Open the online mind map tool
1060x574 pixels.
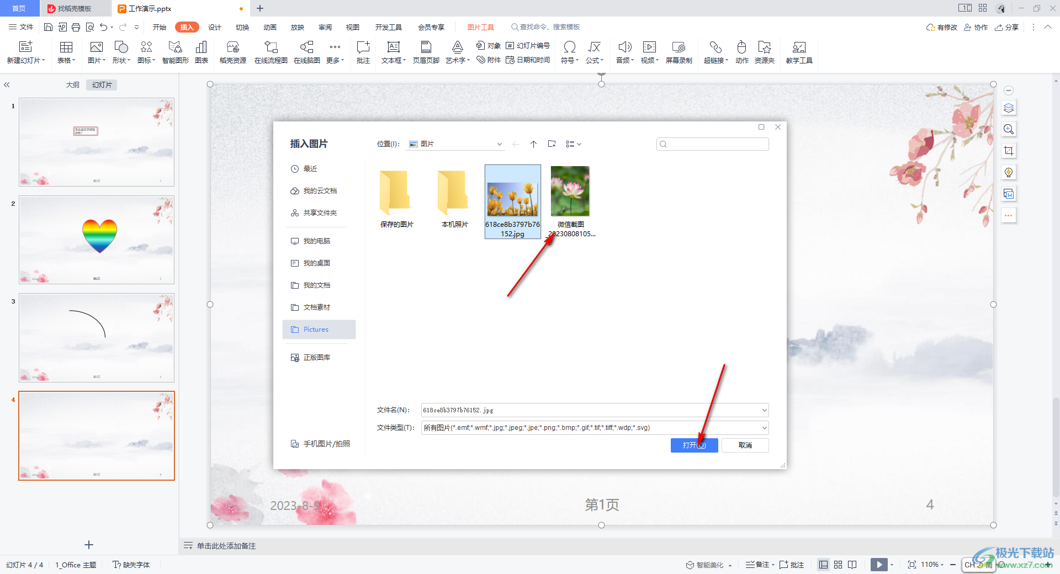(307, 47)
